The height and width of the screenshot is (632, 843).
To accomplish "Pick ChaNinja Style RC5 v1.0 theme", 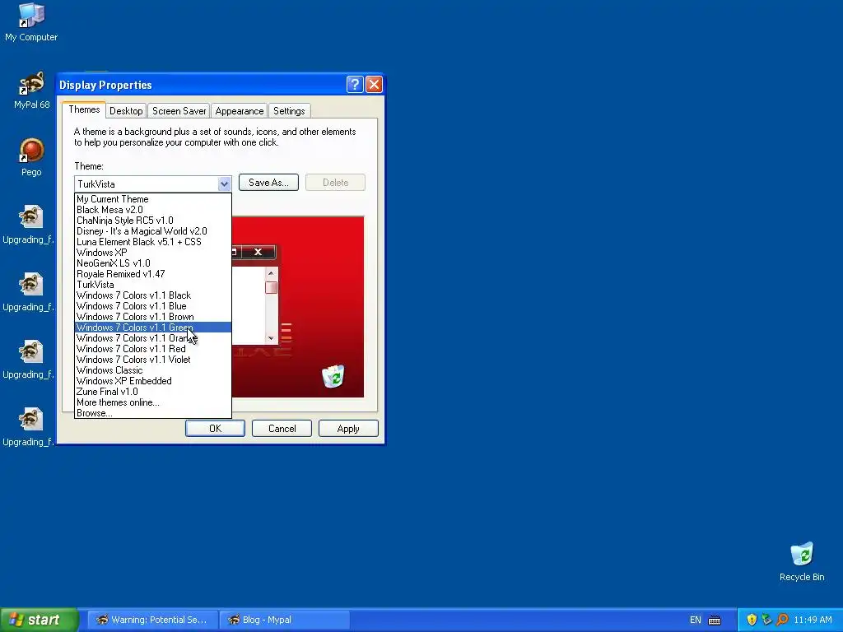I will click(152, 221).
